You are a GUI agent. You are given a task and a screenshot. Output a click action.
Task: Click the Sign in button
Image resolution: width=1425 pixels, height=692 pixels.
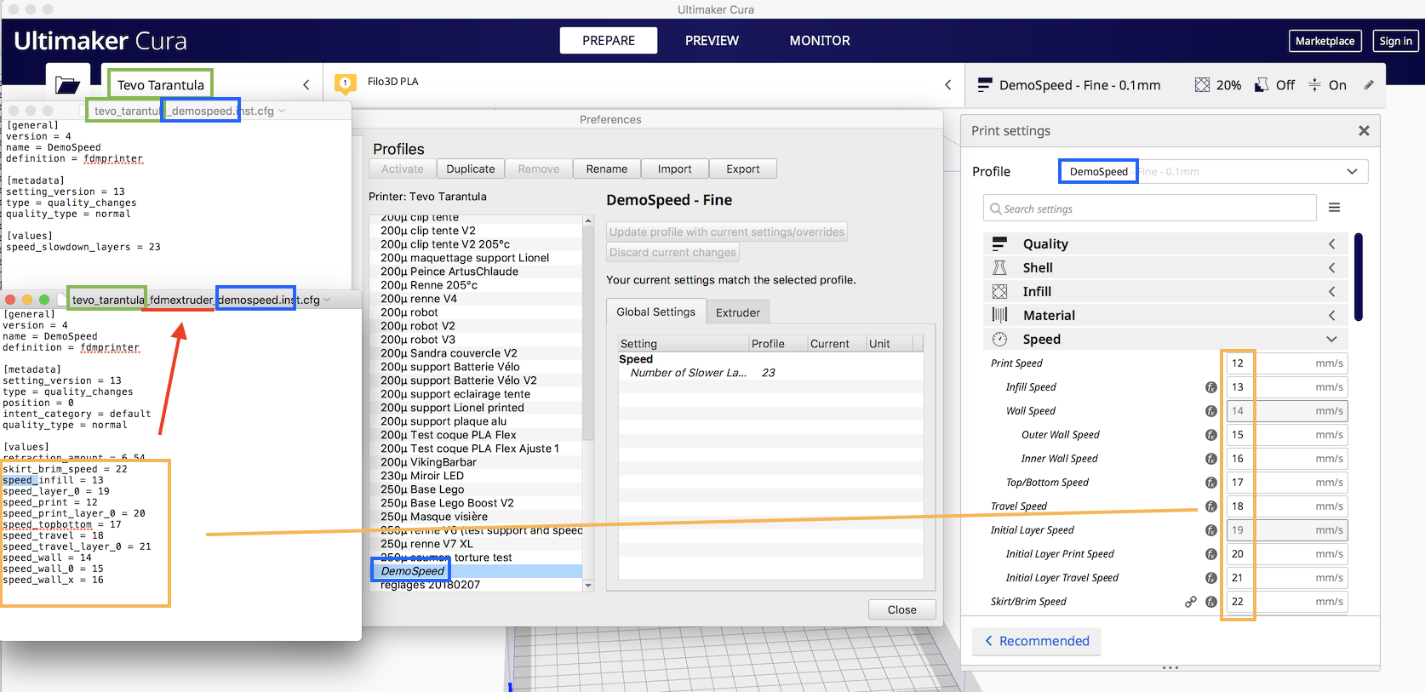[1395, 41]
